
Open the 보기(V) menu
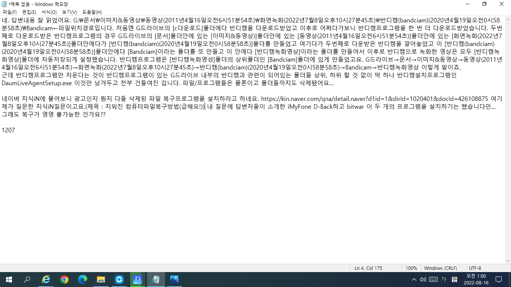click(x=70, y=12)
